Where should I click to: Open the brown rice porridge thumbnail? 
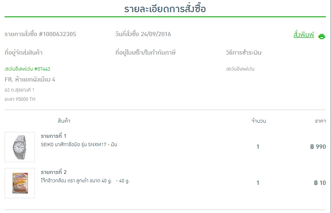(x=20, y=183)
